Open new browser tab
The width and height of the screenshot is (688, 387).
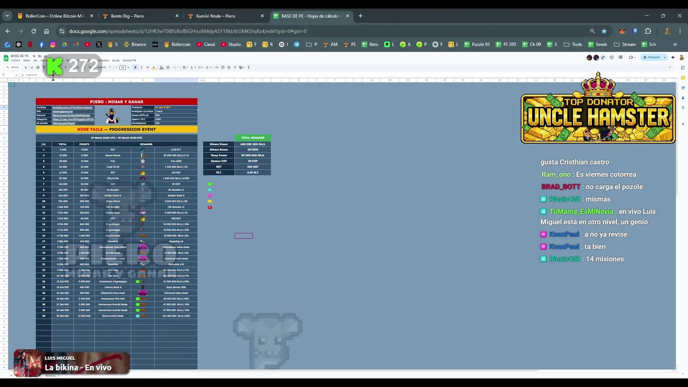[360, 16]
